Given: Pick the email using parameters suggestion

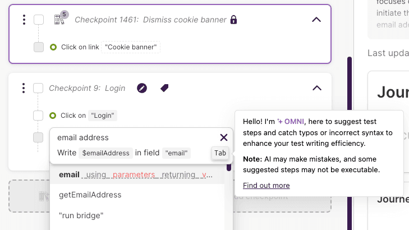Looking at the screenshot, I should [136, 174].
